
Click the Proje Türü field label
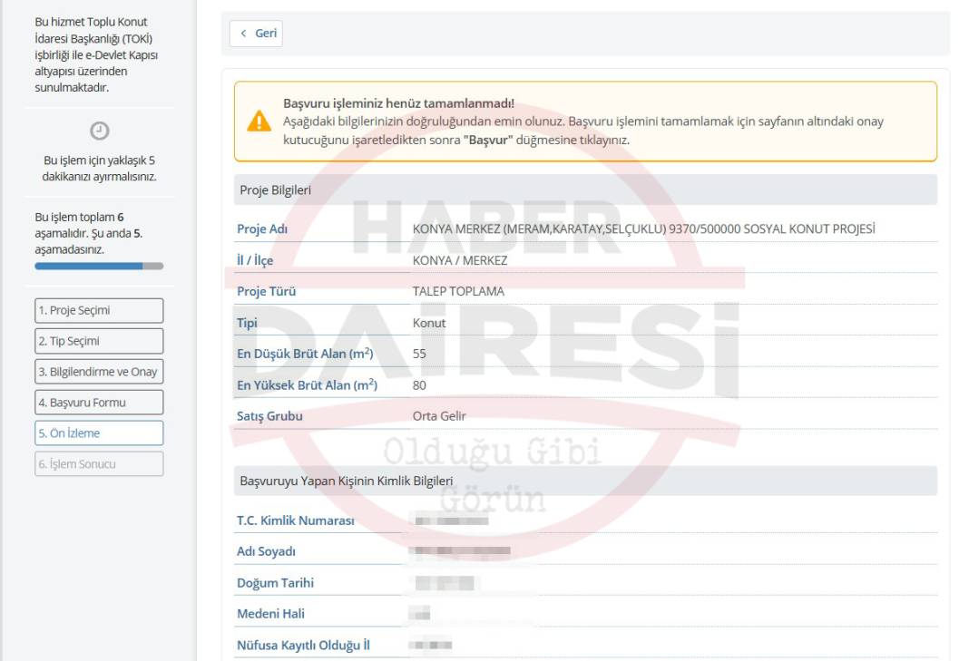(x=266, y=292)
